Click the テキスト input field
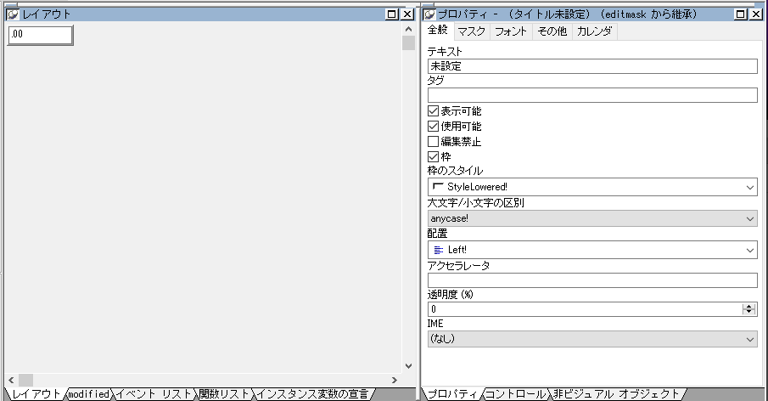This screenshot has height=401, width=768. coord(592,66)
